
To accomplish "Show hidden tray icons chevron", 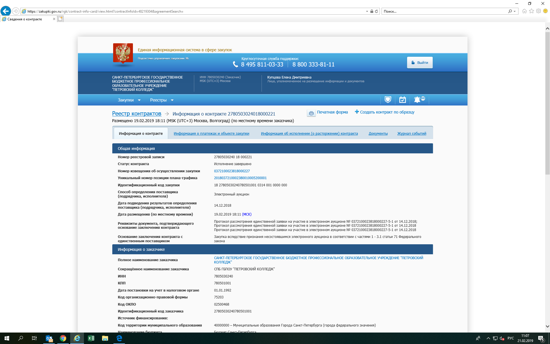I will [x=488, y=338].
